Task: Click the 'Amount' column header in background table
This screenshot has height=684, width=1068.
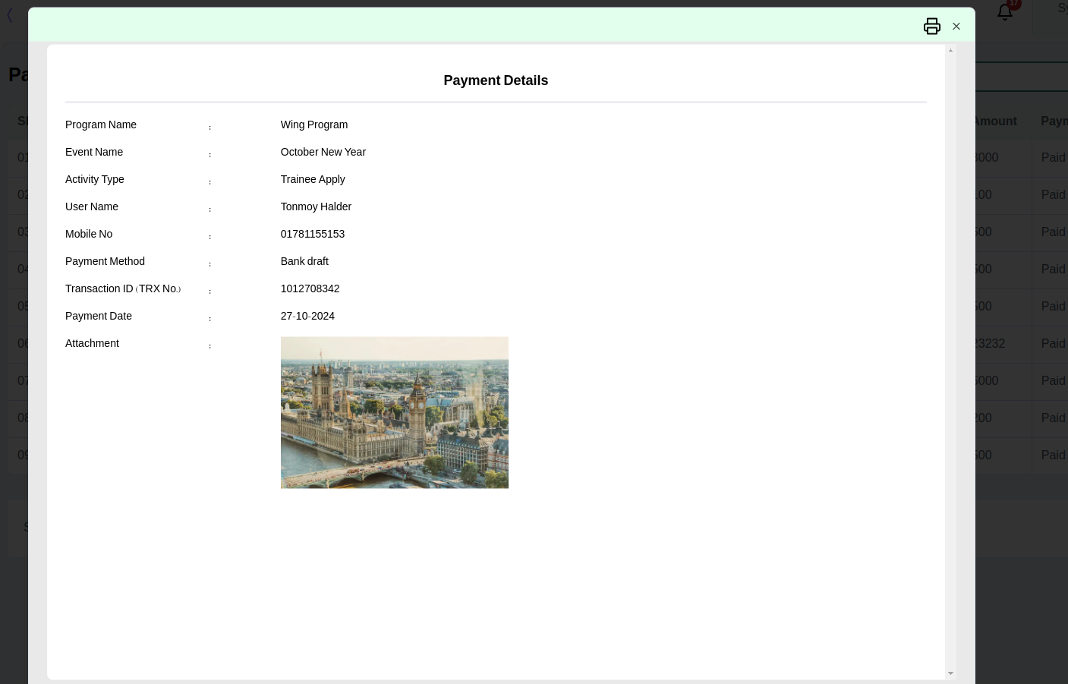Action: click(x=996, y=121)
